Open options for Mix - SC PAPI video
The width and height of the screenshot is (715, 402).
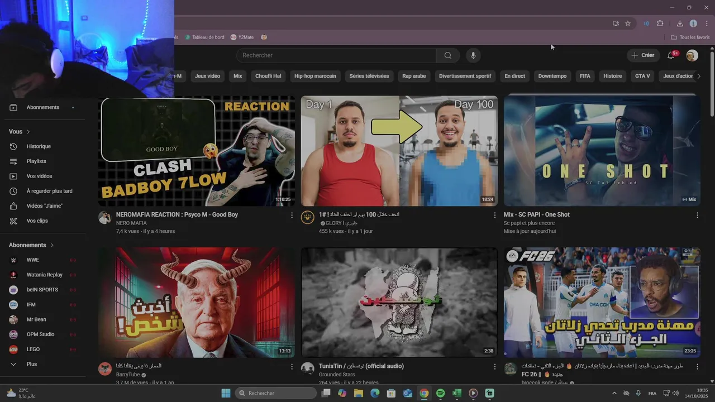point(697,215)
